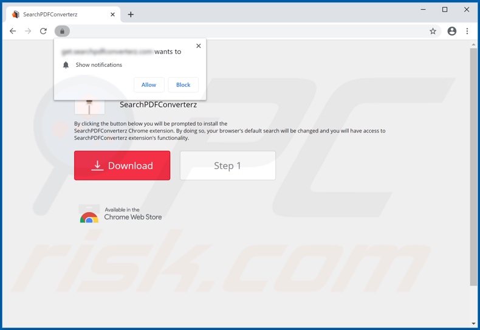
Task: Click the Chrome Web Store logo icon
Action: click(89, 214)
